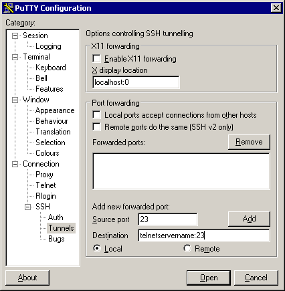
Task: Click the Remove forwarded port button
Action: [x=249, y=142]
